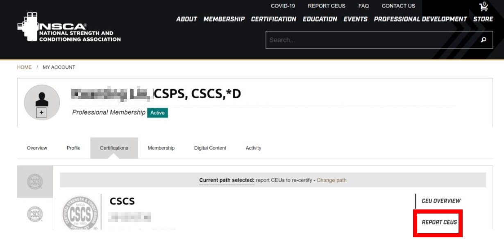Screen dimensions: 504x243
Task: Click the Change path link
Action: [331, 180]
